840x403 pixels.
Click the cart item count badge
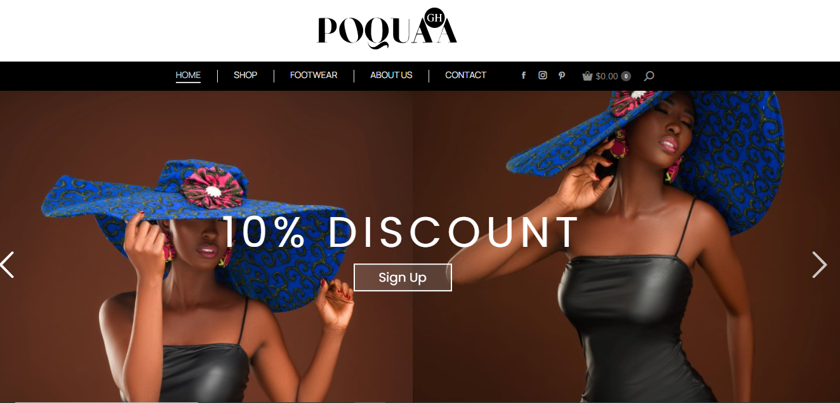[626, 76]
